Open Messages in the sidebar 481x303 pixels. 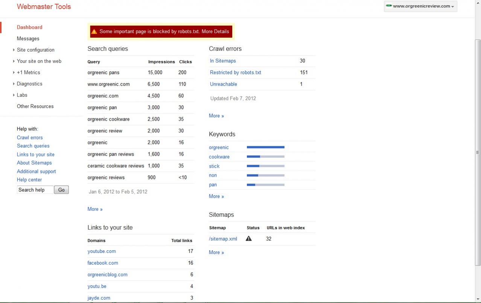coord(28,38)
